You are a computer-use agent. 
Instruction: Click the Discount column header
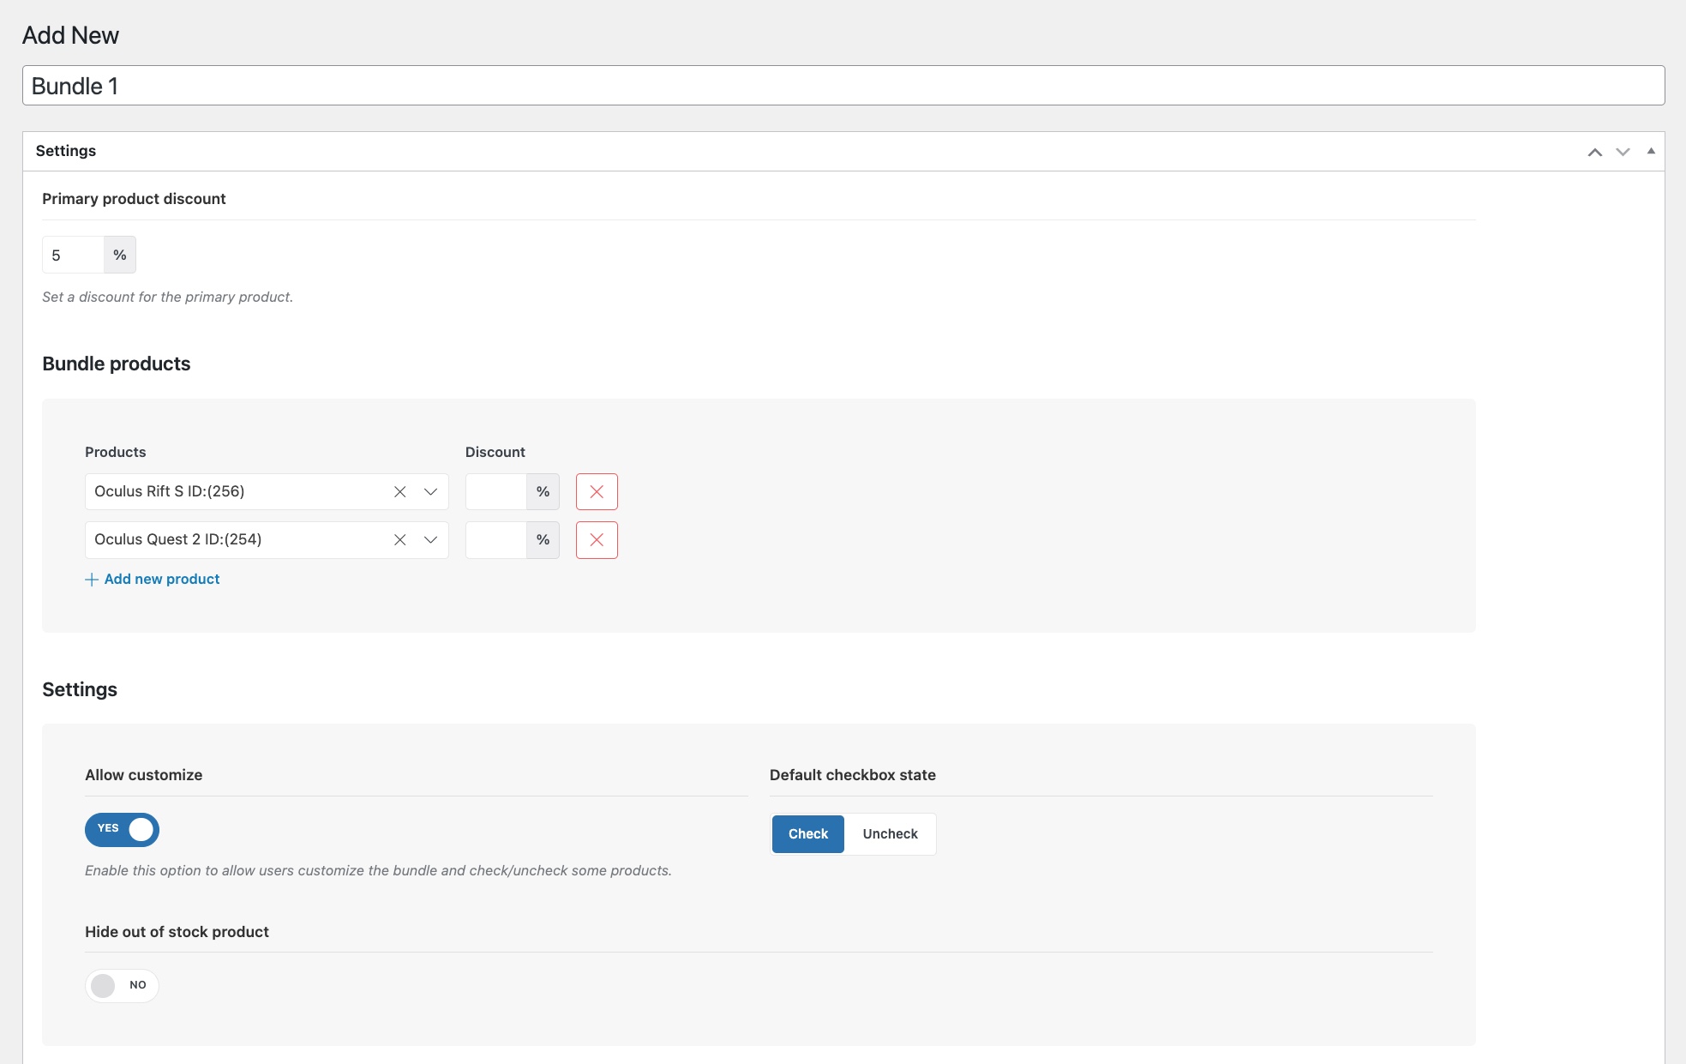(495, 452)
